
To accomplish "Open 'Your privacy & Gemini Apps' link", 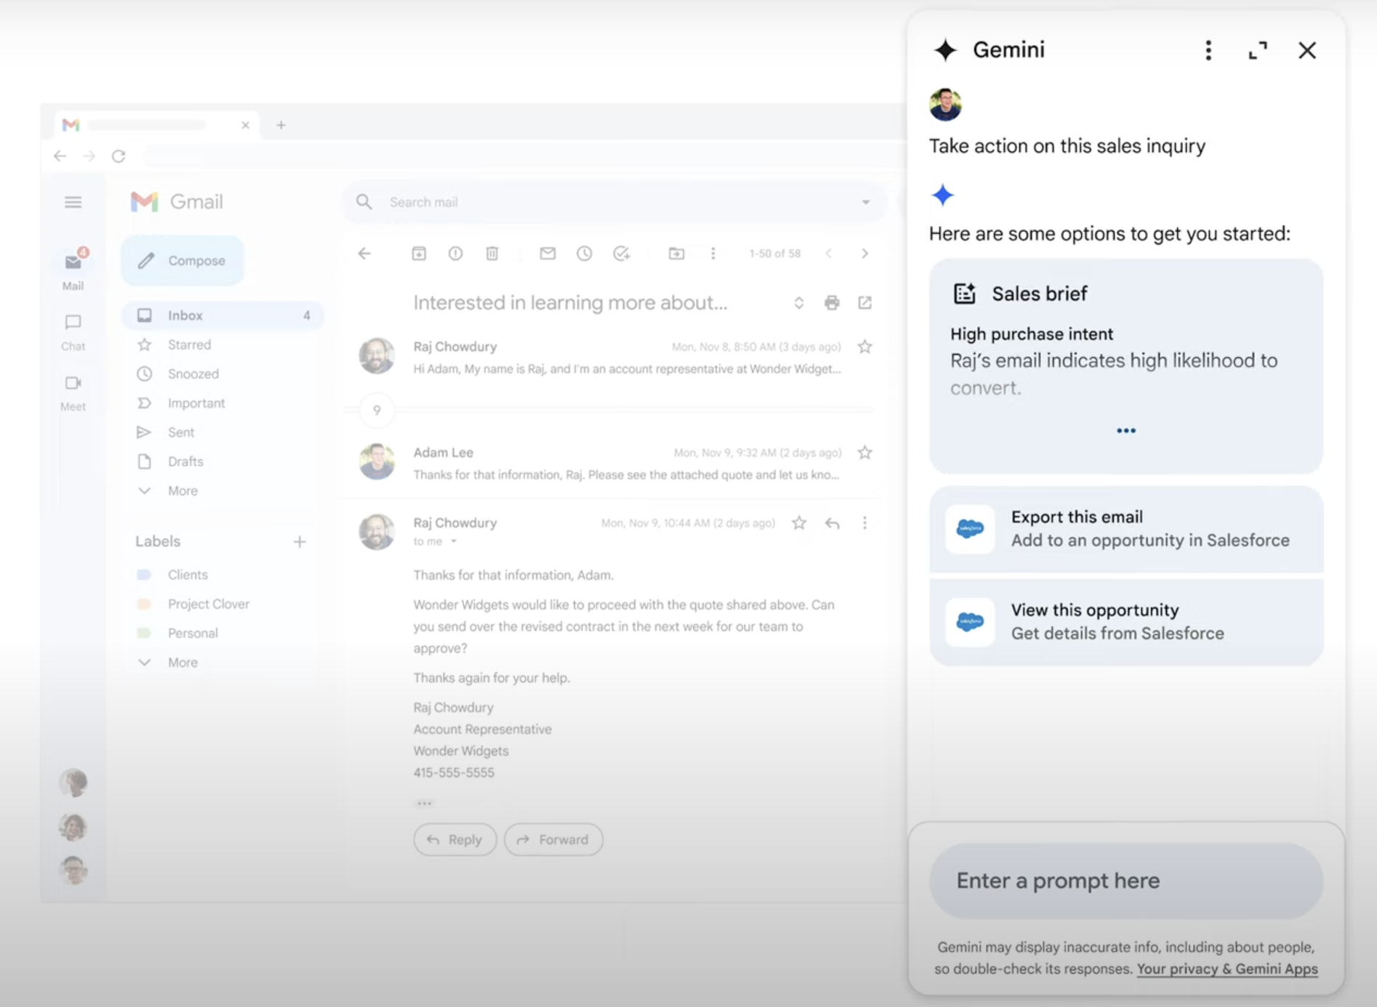I will [x=1227, y=968].
